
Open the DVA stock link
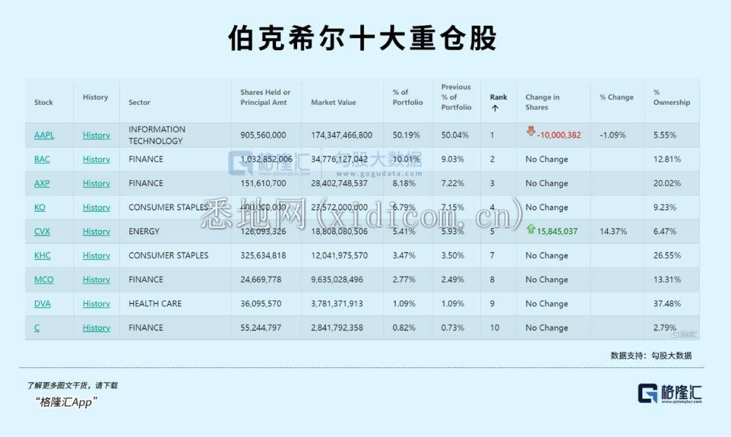(43, 304)
